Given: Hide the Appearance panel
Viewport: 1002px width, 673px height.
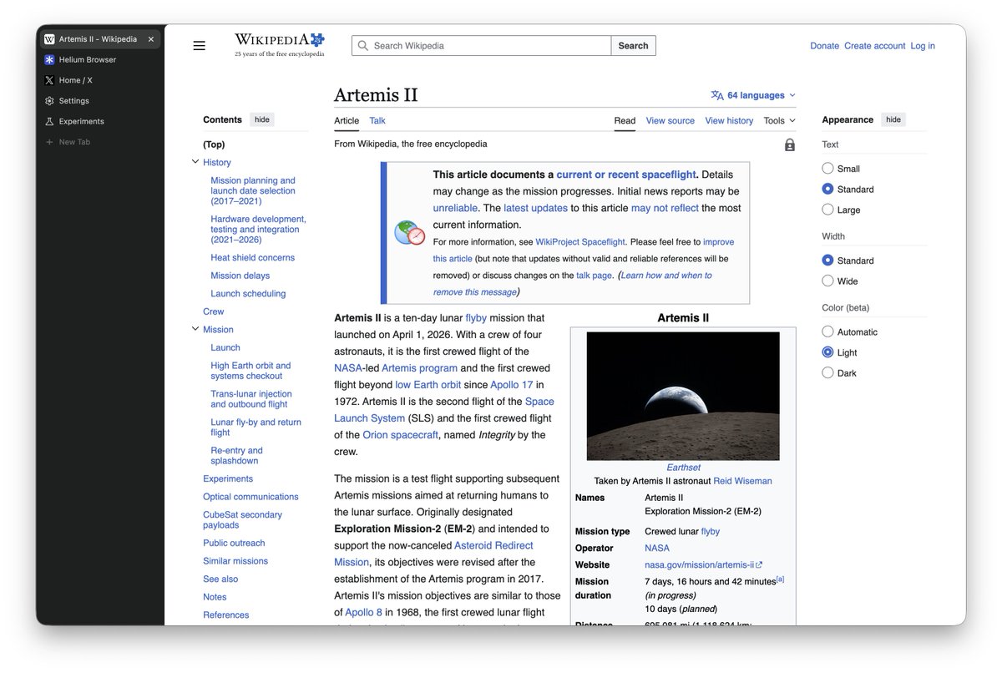Looking at the screenshot, I should (x=893, y=120).
